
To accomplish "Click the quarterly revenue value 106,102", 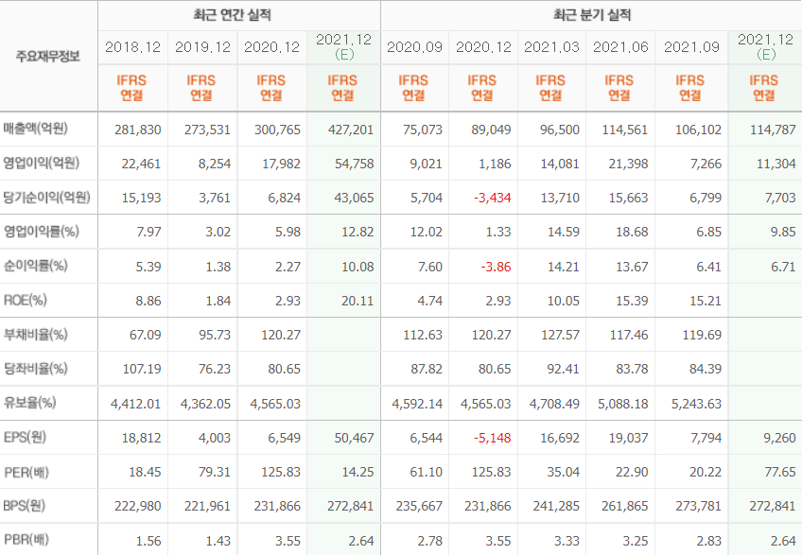I will [698, 130].
